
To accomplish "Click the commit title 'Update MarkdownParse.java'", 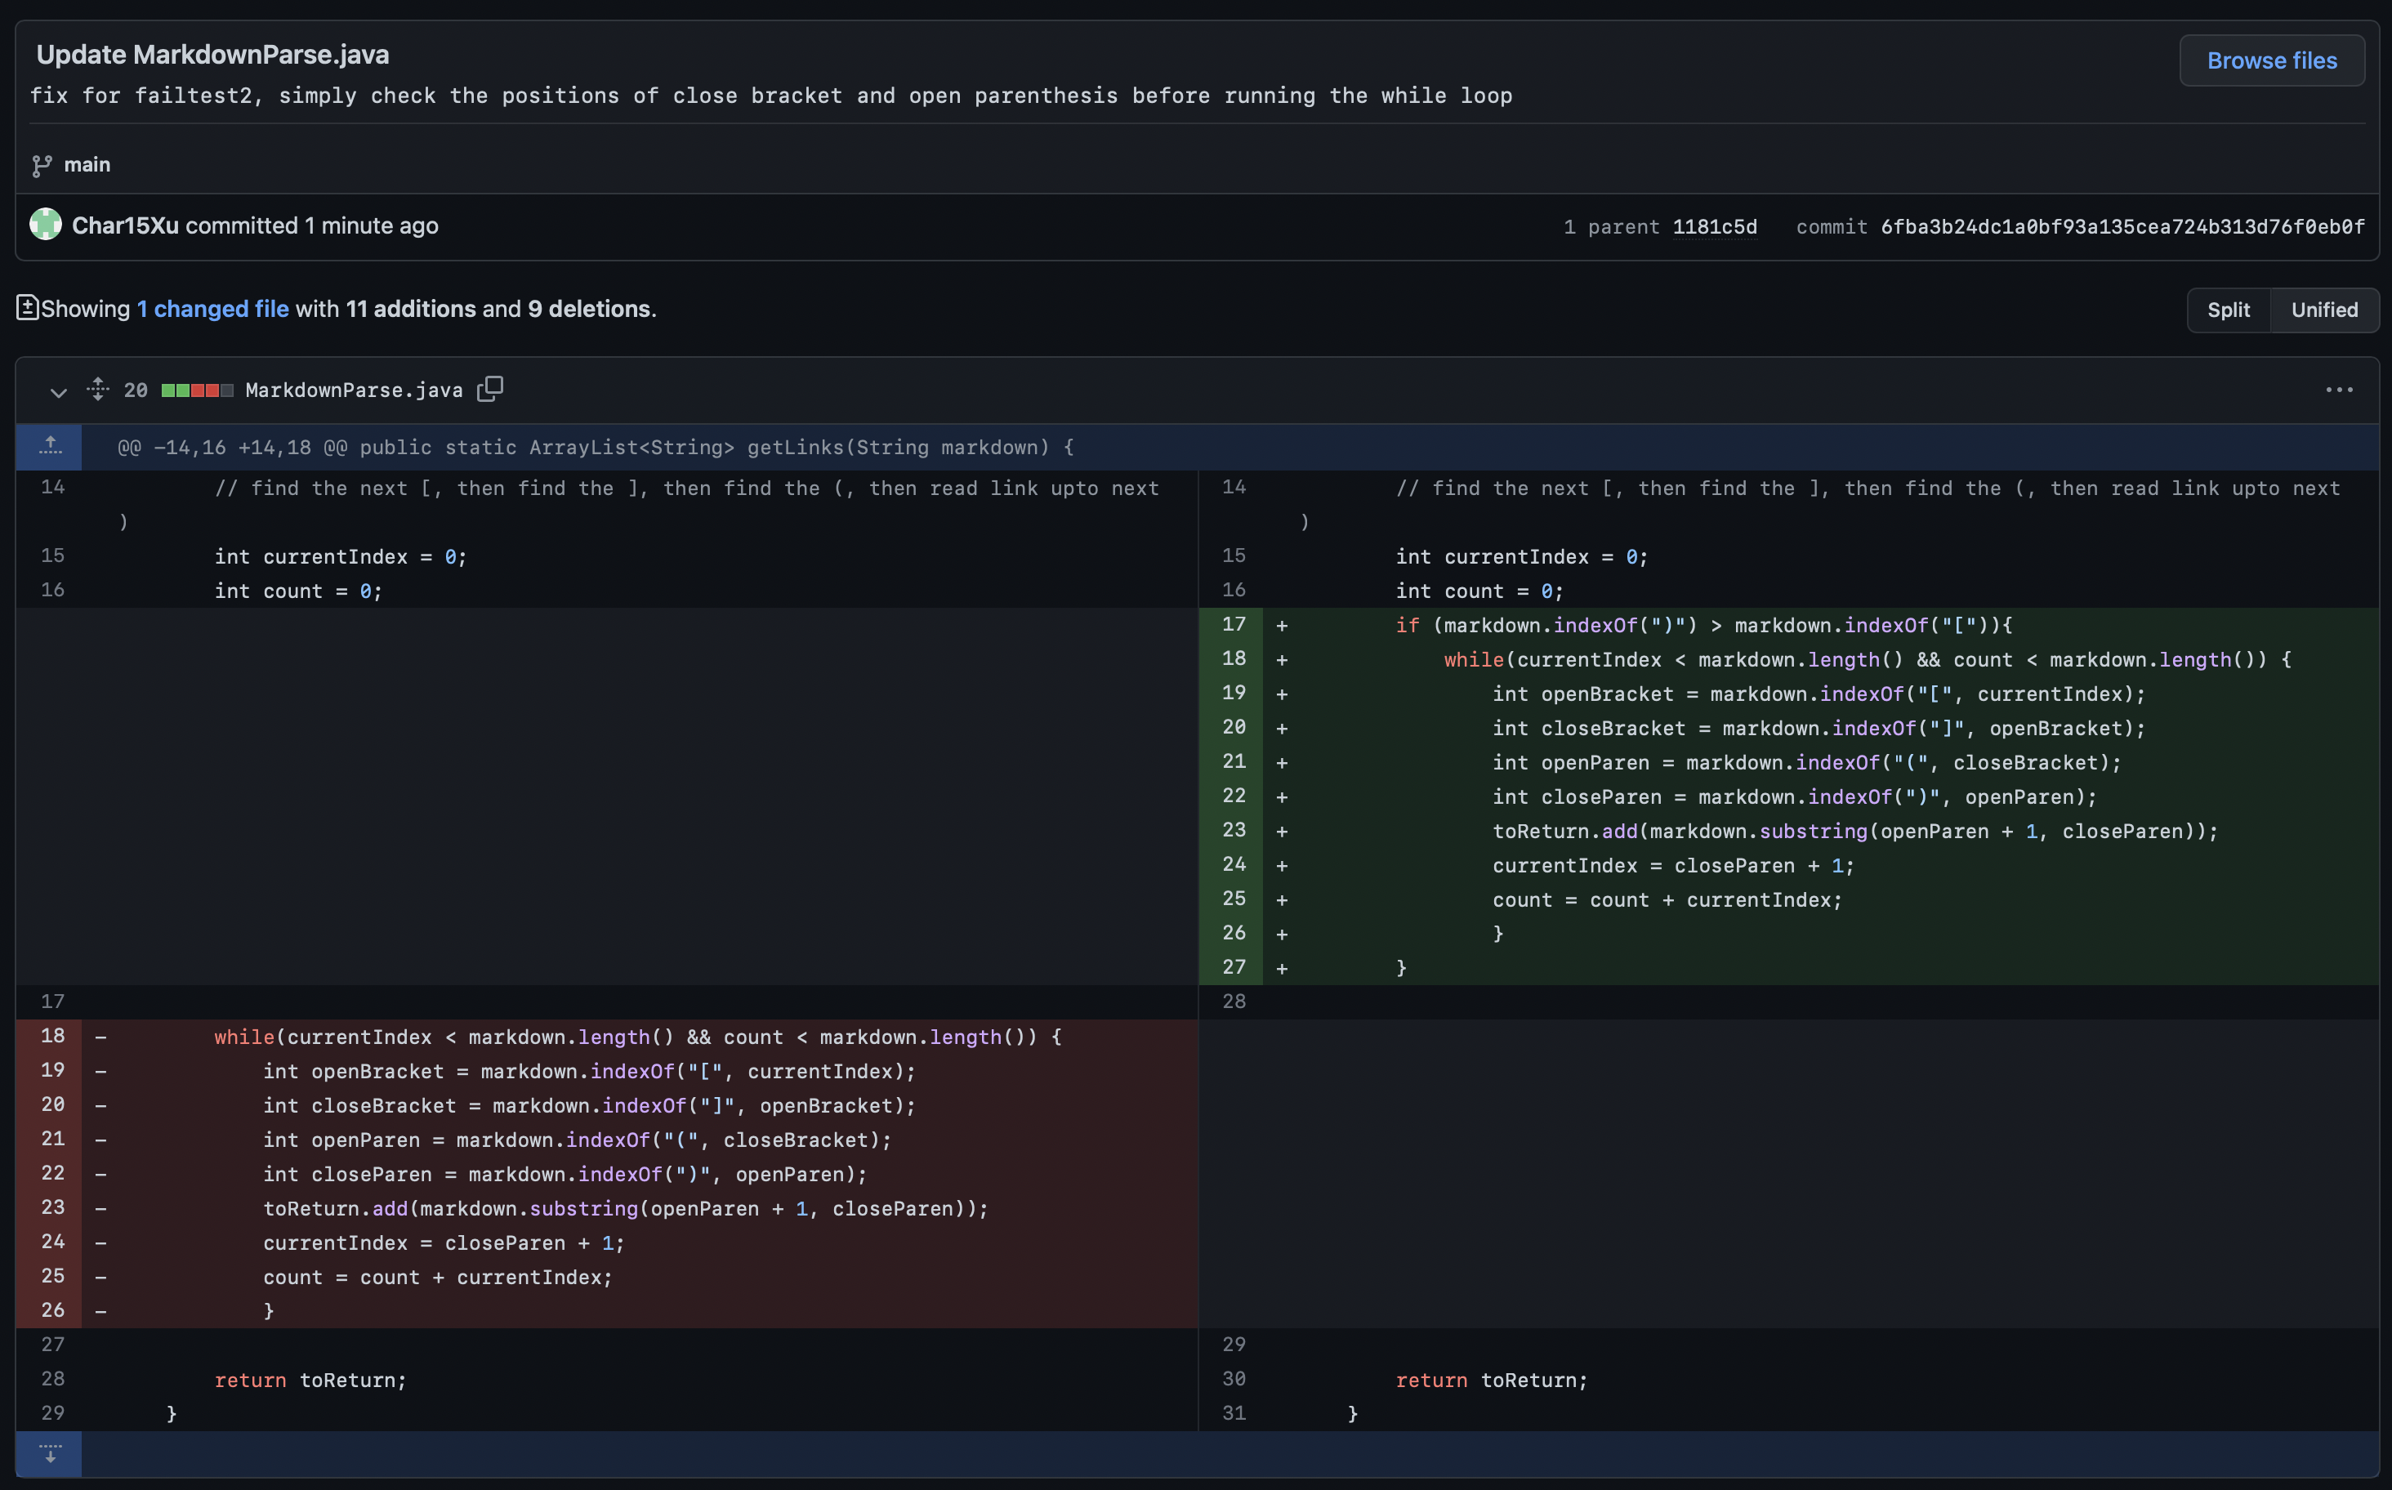I will [213, 54].
